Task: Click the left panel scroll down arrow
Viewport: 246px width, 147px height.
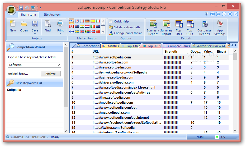Action: 65,131
